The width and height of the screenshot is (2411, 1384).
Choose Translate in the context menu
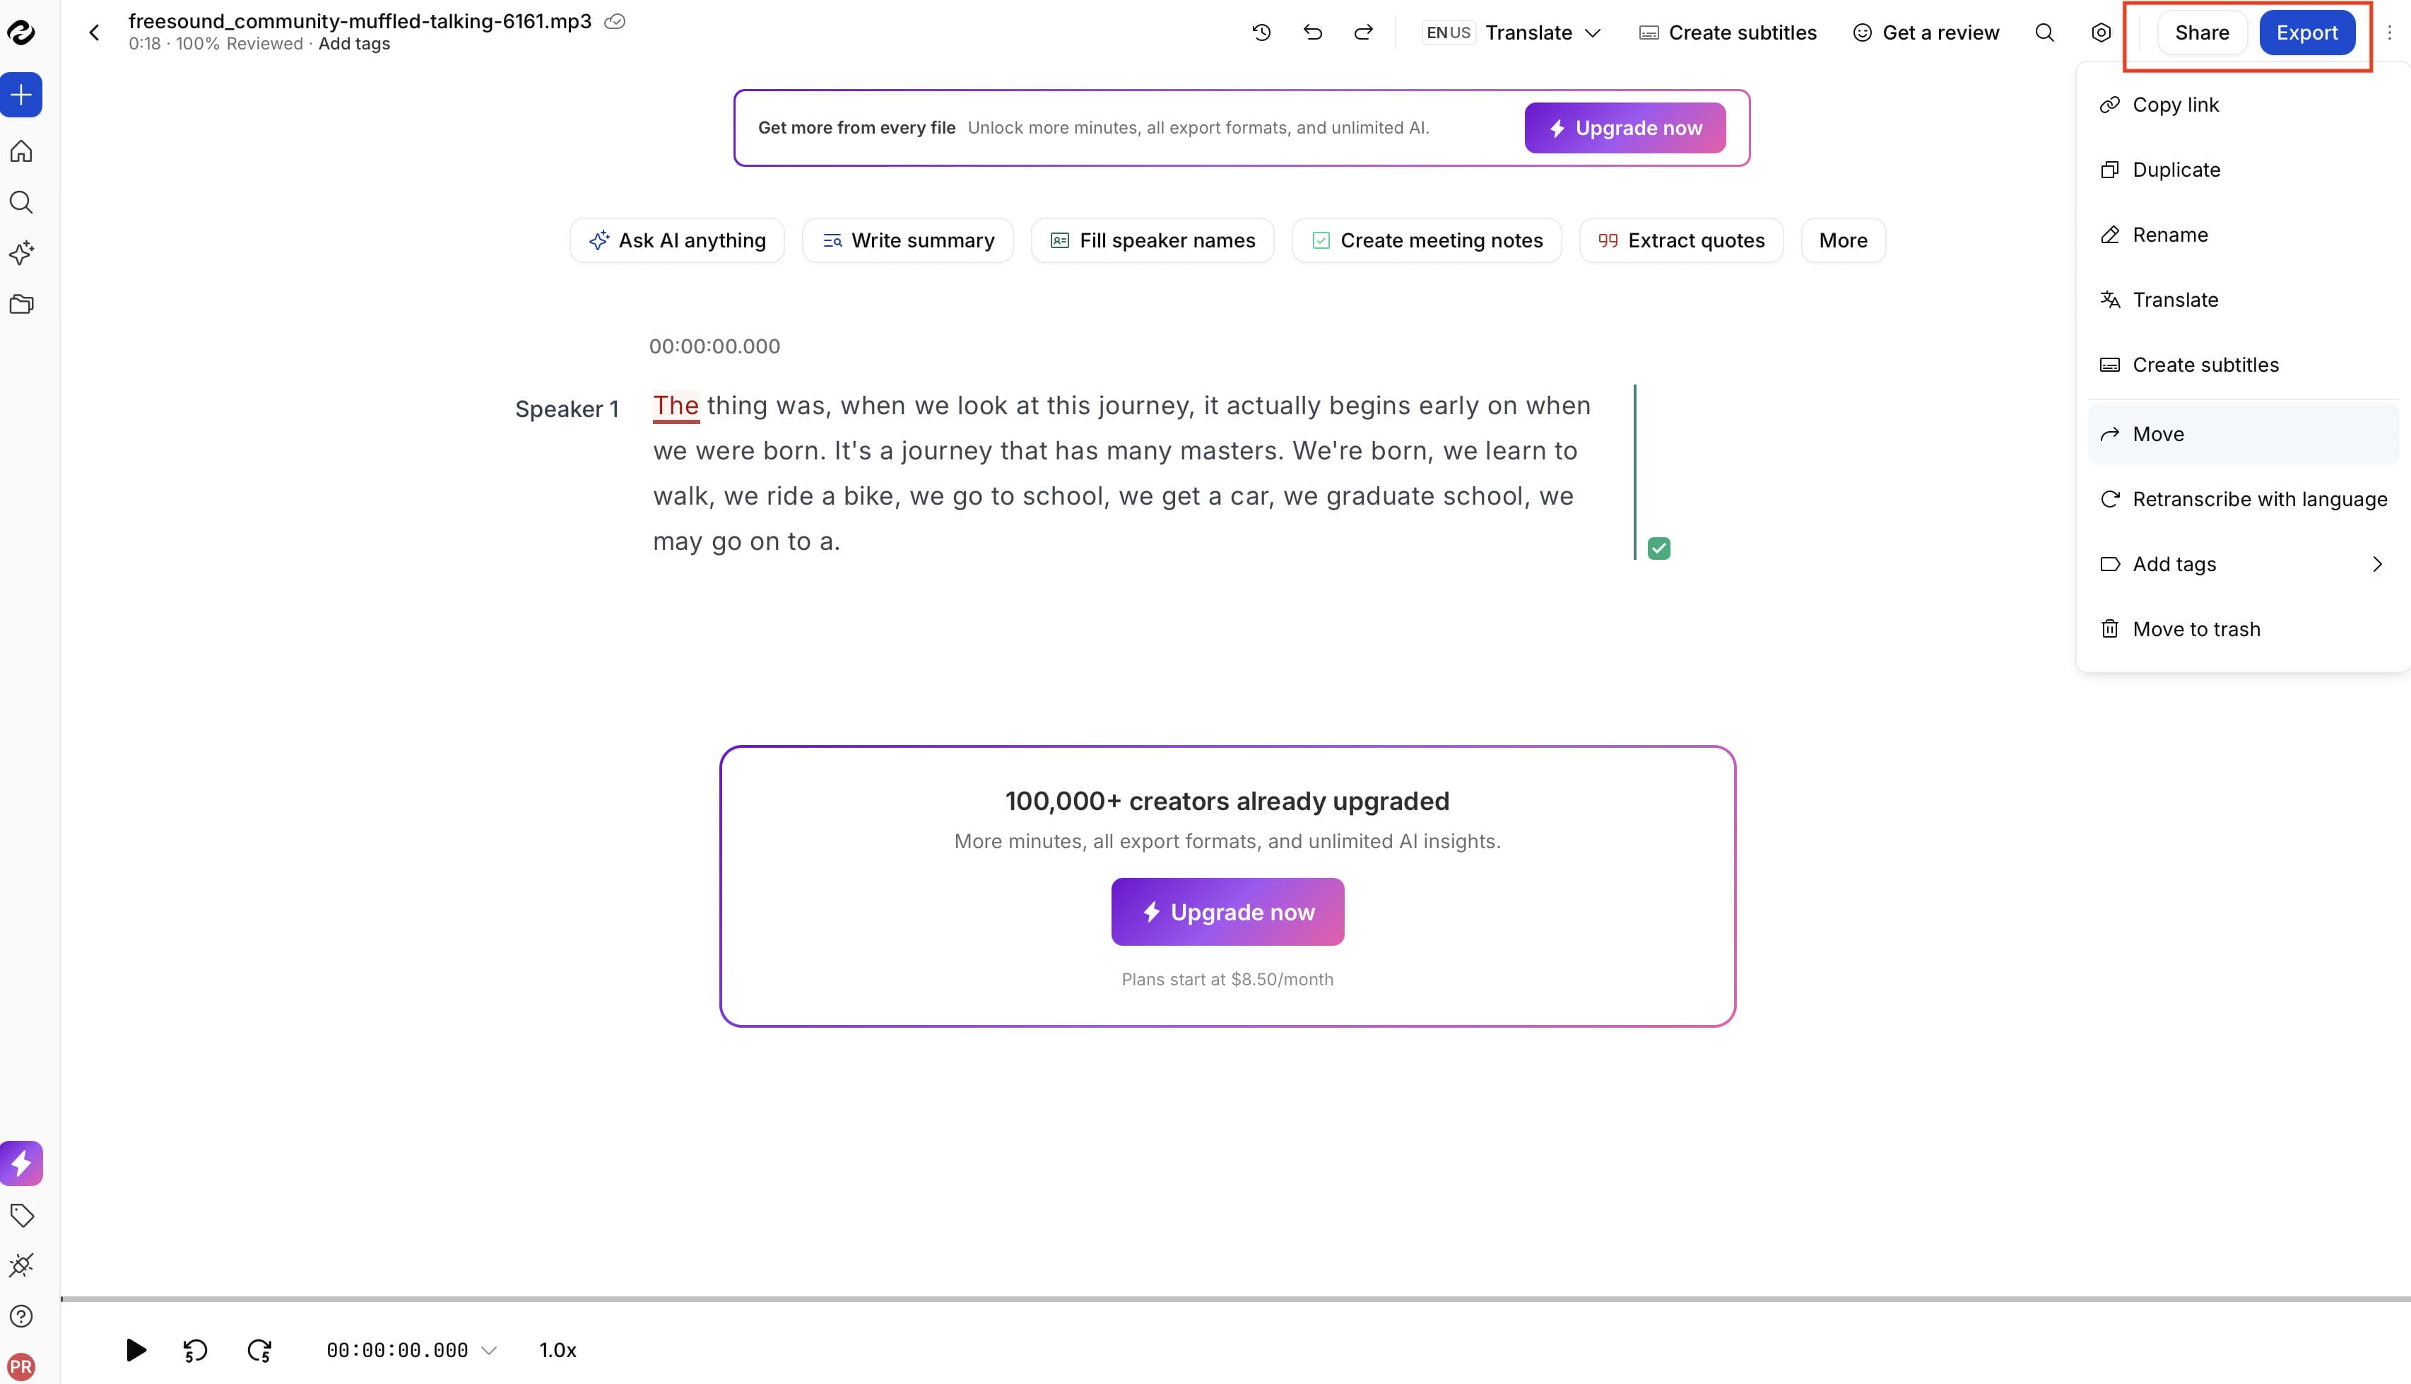(2243, 300)
